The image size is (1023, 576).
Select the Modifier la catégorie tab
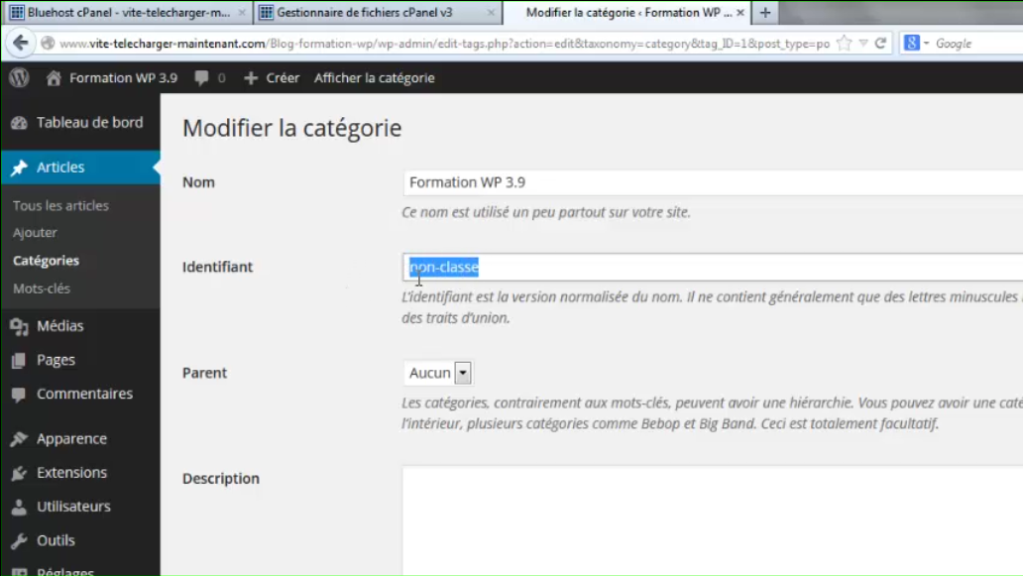(626, 13)
